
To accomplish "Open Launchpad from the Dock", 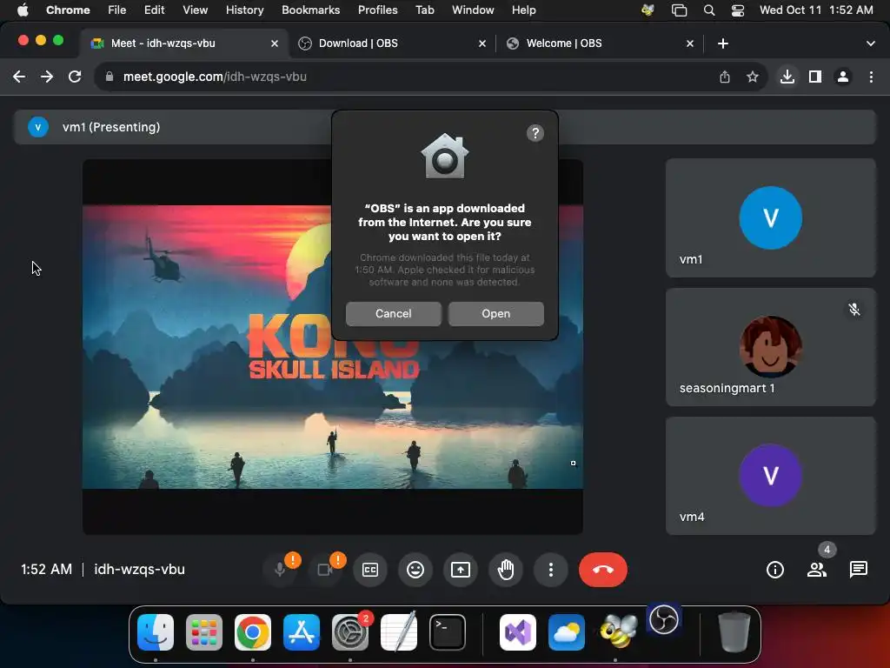I will (x=204, y=632).
